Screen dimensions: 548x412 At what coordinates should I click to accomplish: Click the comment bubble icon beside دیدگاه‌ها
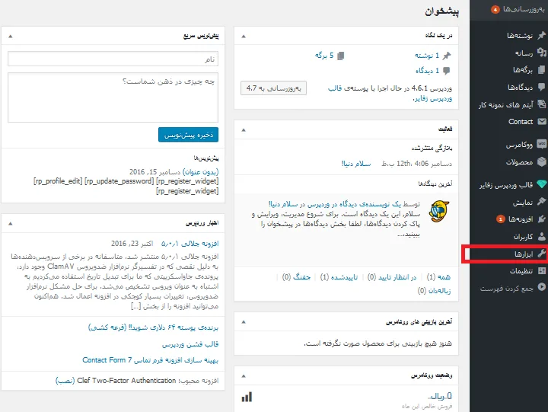(541, 87)
